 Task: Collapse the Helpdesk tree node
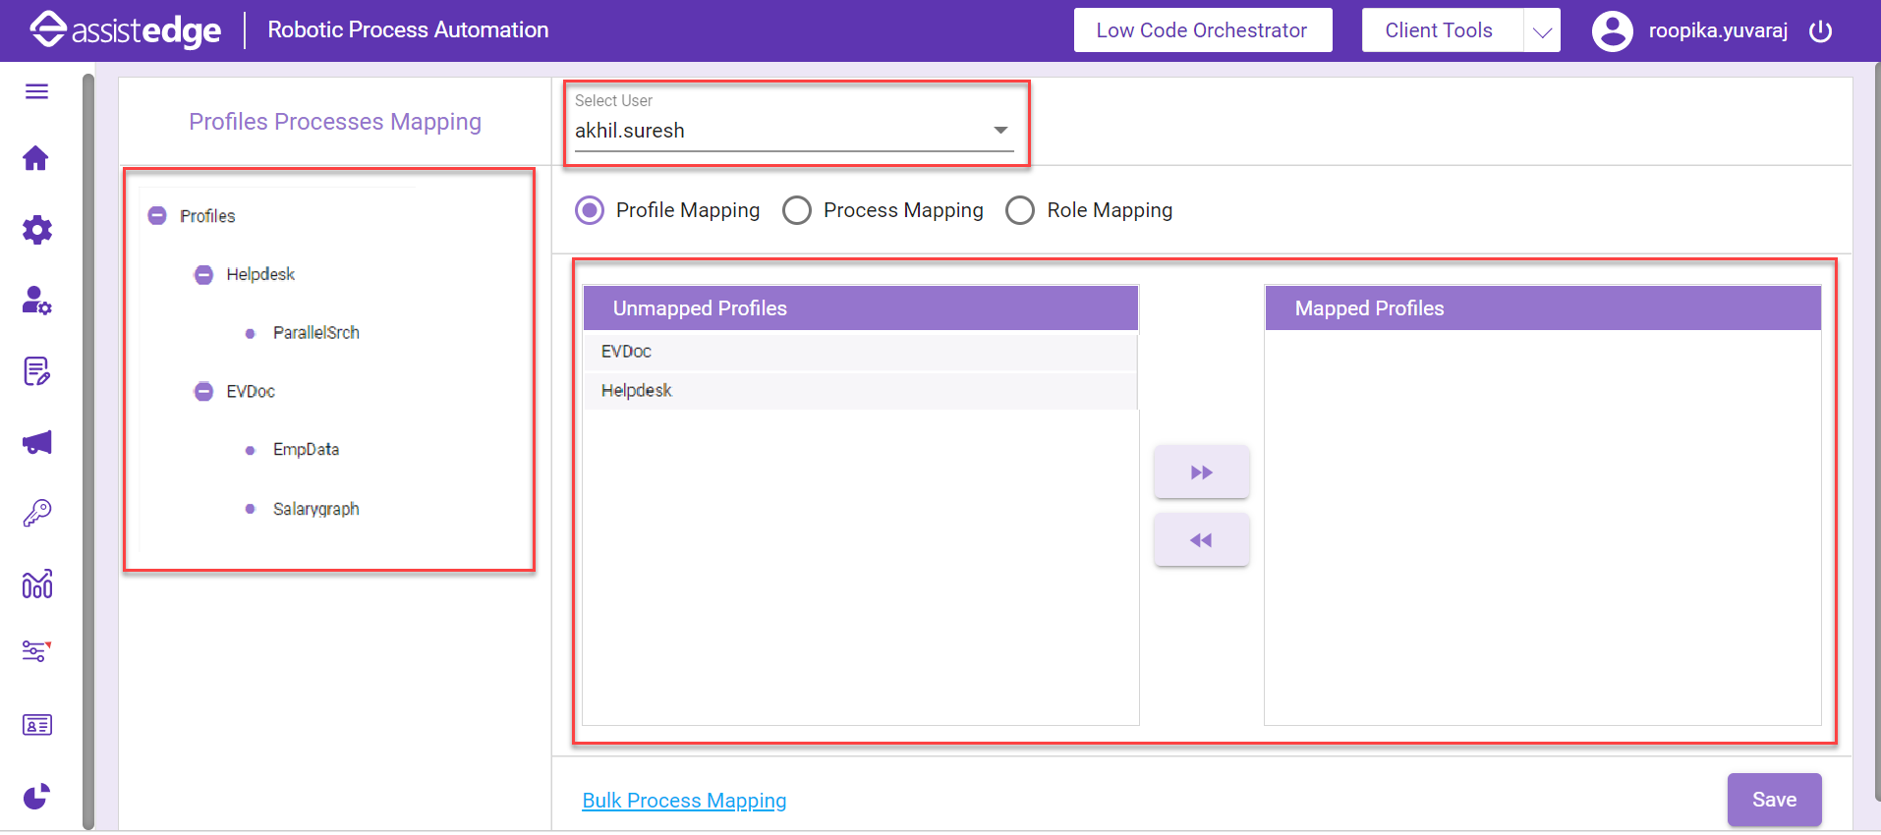click(203, 275)
